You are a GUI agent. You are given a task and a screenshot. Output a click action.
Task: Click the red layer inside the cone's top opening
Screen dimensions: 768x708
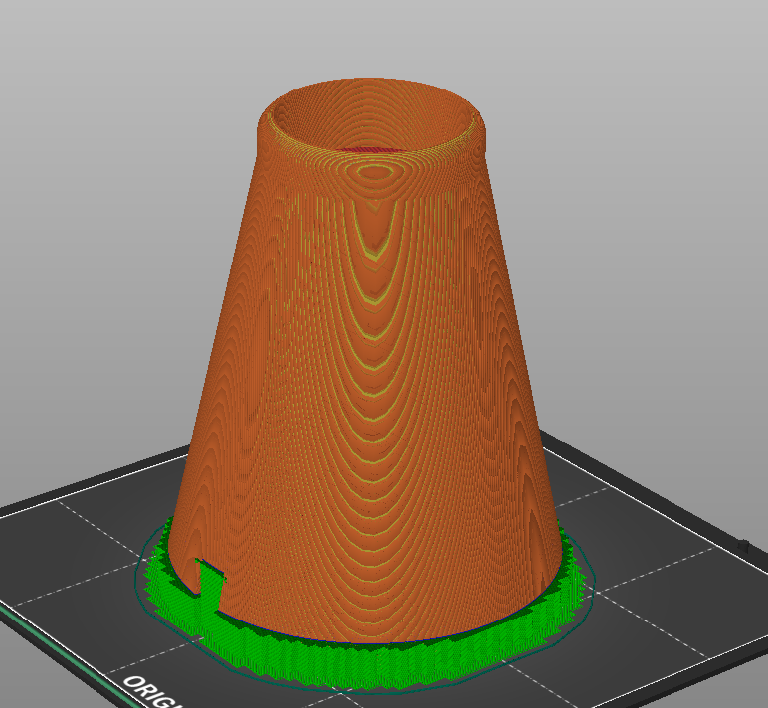(371, 149)
